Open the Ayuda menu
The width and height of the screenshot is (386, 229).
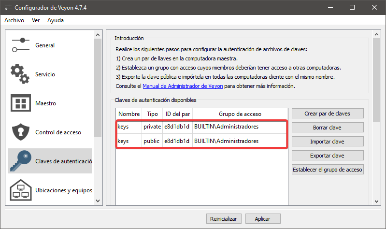click(56, 20)
